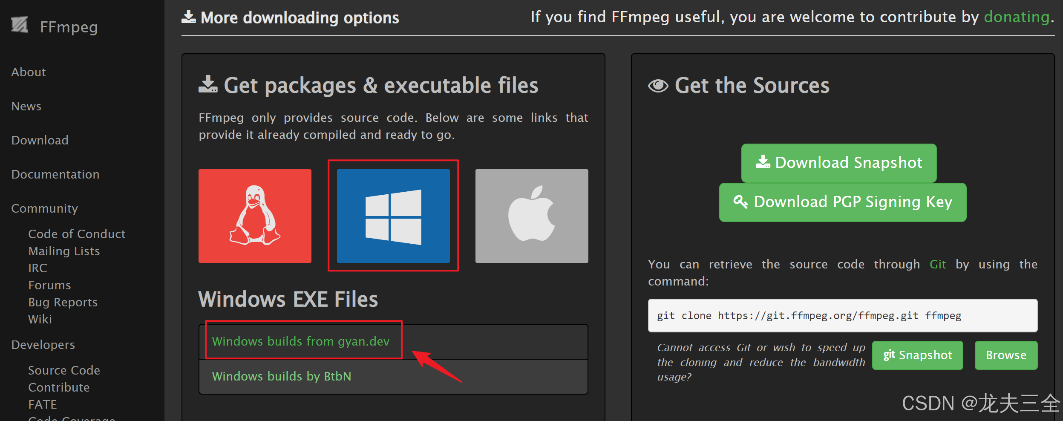
Task: Click the Browse button
Action: tap(1005, 355)
